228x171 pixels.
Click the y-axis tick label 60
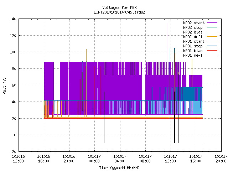(x=14, y=85)
